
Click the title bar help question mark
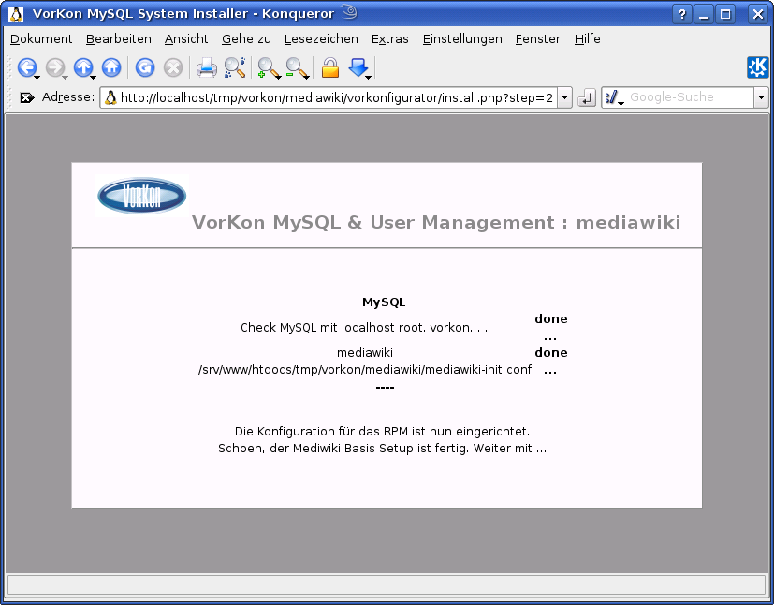point(681,14)
